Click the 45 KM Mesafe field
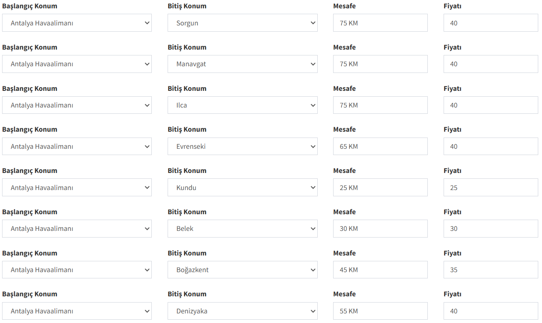 point(380,270)
